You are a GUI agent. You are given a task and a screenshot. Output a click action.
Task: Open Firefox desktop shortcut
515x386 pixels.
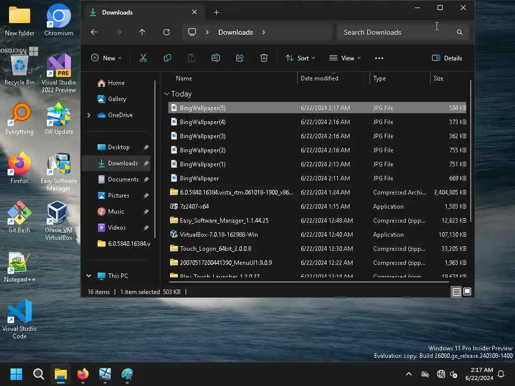pyautogui.click(x=20, y=168)
